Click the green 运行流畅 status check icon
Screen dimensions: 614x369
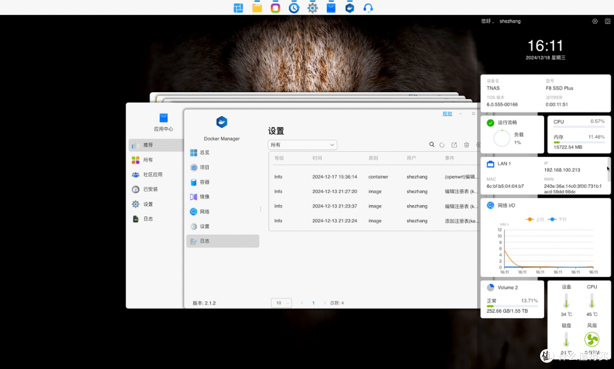coord(490,123)
